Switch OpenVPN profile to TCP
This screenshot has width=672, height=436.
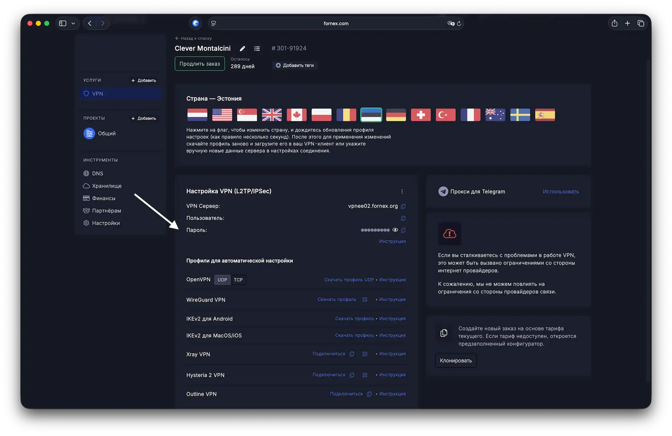(238, 279)
